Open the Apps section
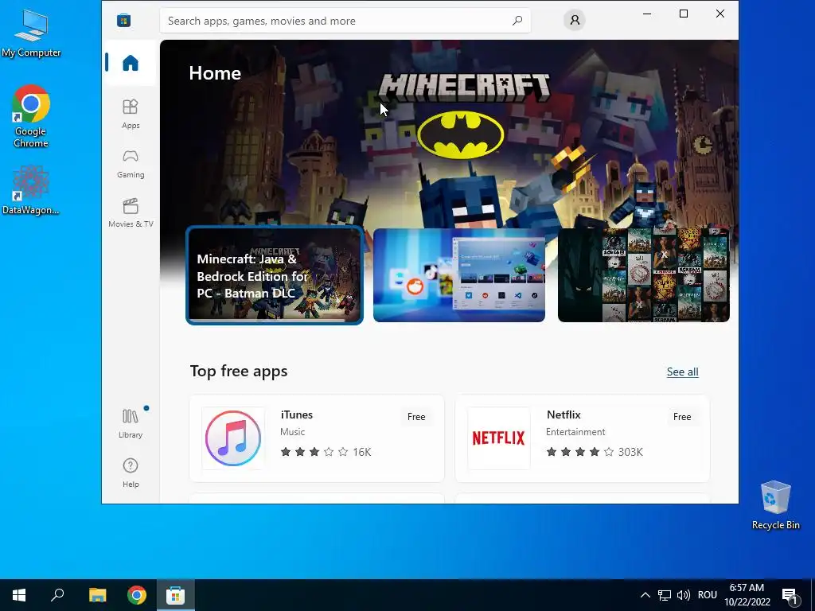This screenshot has width=815, height=611. point(131,114)
